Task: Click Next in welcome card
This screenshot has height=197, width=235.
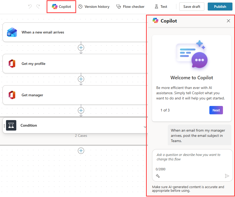Action: [x=216, y=110]
